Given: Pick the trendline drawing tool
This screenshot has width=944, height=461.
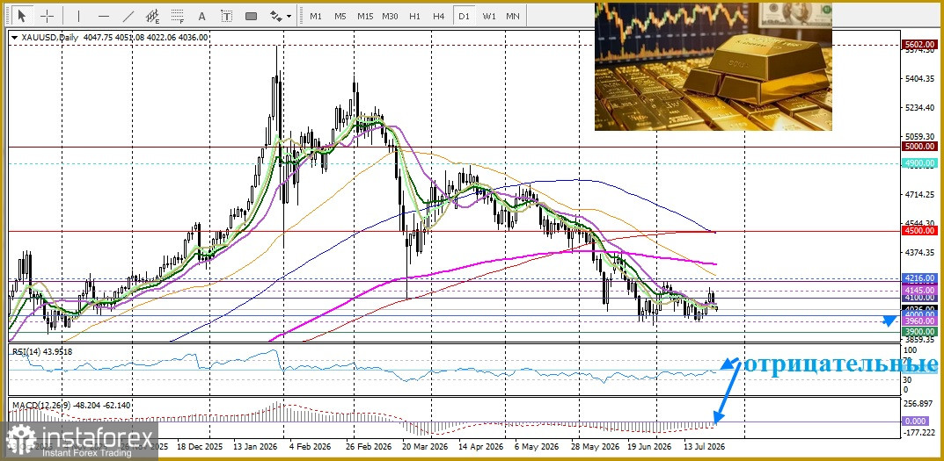Looking at the screenshot, I should tap(128, 16).
